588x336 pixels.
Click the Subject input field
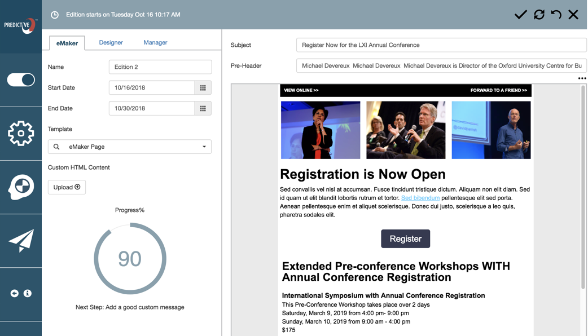pyautogui.click(x=441, y=45)
